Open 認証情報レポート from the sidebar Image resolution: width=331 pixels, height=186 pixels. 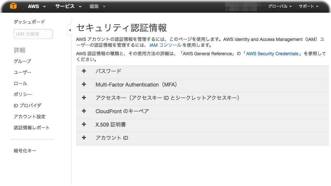click(x=32, y=128)
